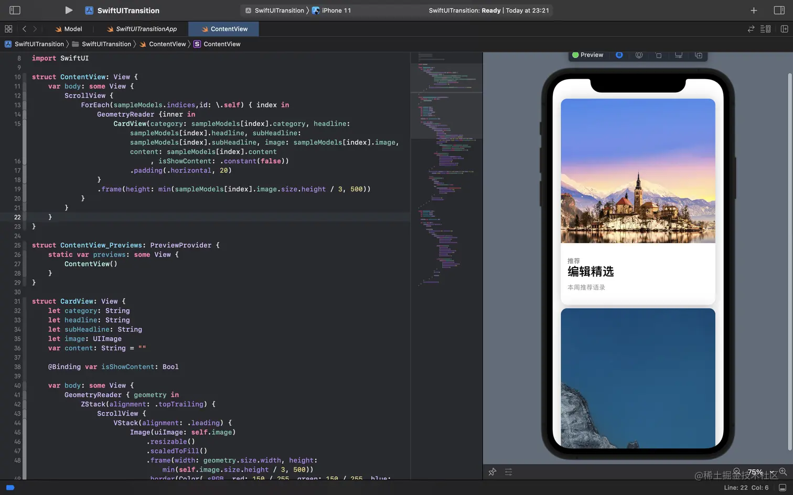Enable selectable preview mode

click(639, 55)
